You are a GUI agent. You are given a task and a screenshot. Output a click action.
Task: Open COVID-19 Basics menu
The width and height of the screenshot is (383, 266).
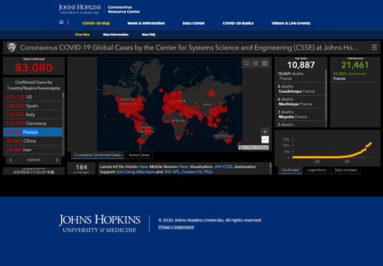[x=238, y=23]
